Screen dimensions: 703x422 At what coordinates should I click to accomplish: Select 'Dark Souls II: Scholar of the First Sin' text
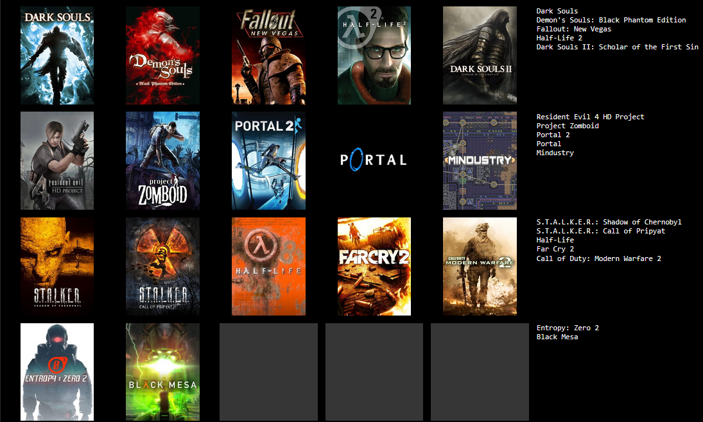618,47
